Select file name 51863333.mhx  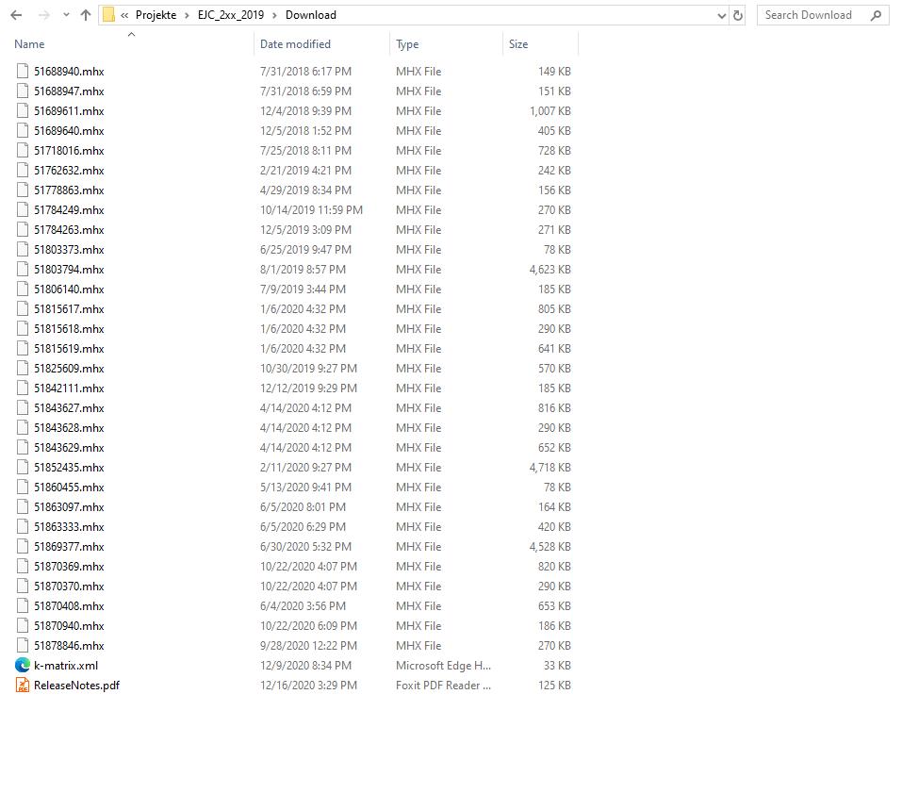click(69, 527)
